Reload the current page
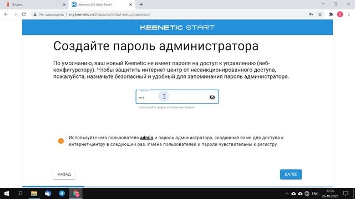 (x=24, y=14)
